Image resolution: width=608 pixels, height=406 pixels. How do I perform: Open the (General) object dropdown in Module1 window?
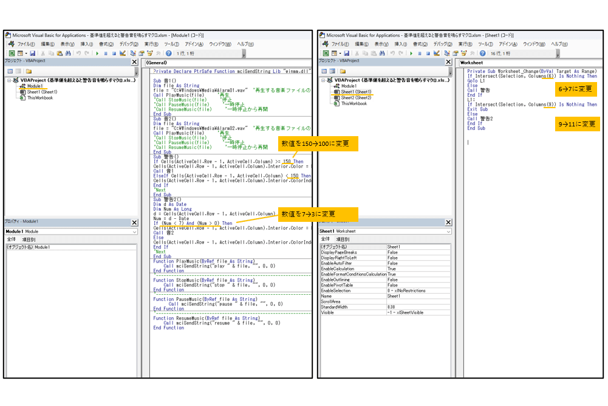point(228,63)
